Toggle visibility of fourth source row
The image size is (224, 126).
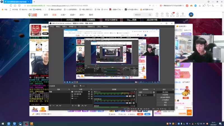89,99
